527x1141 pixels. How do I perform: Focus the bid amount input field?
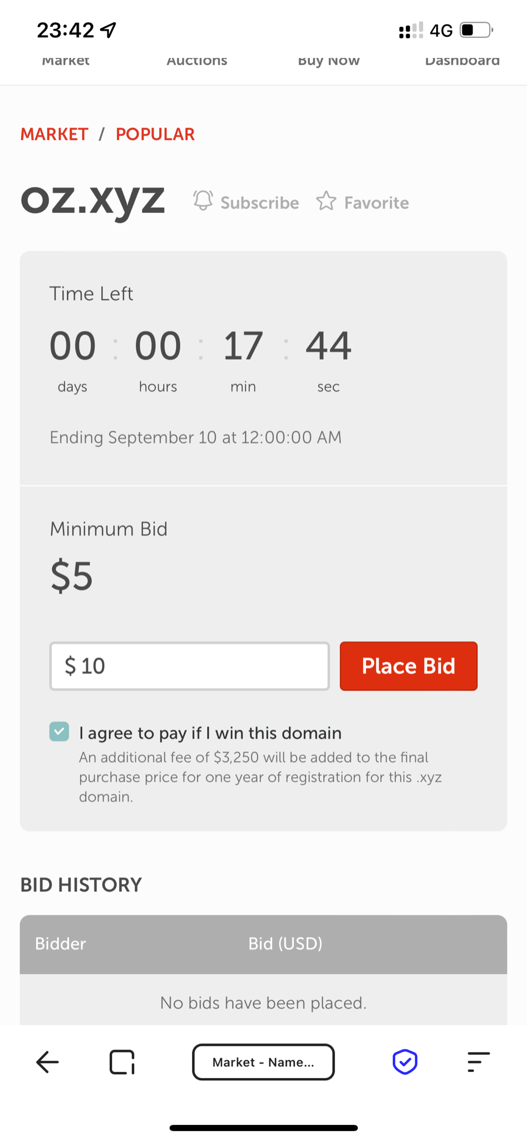click(x=190, y=666)
